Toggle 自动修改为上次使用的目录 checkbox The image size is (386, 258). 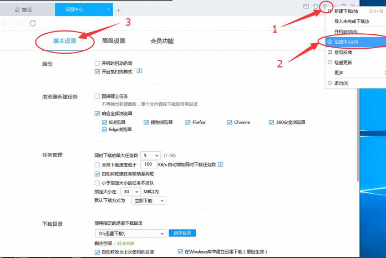97,252
